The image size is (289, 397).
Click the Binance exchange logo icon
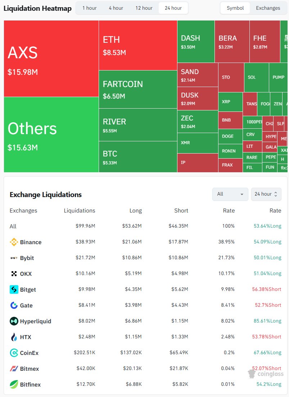coord(14,242)
